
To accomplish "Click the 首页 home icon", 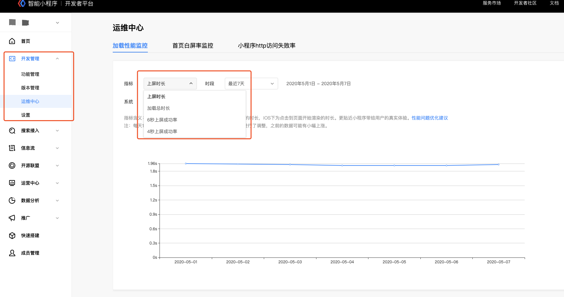I will (x=12, y=41).
